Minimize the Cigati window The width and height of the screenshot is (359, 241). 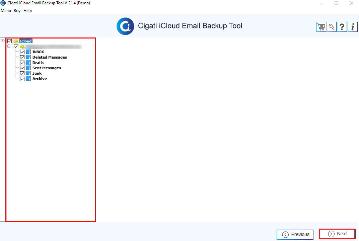pos(321,3)
